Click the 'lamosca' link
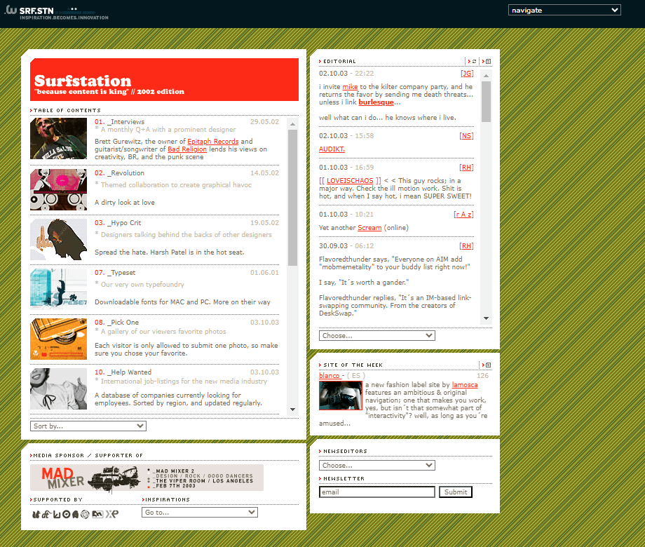Image resolution: width=645 pixels, height=547 pixels. coord(465,385)
